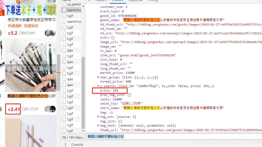Click the 已拼1.2万件 sales text on page
Screen dimensions: 262x147
(x=30, y=109)
